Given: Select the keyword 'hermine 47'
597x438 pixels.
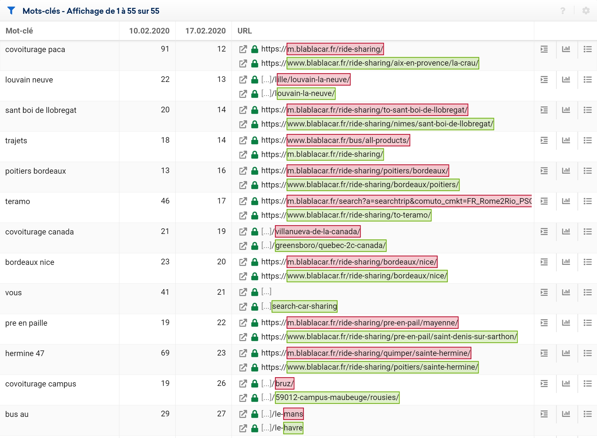Looking at the screenshot, I should coord(25,354).
